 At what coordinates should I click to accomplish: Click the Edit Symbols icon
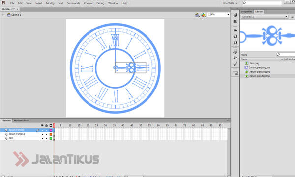(204, 15)
